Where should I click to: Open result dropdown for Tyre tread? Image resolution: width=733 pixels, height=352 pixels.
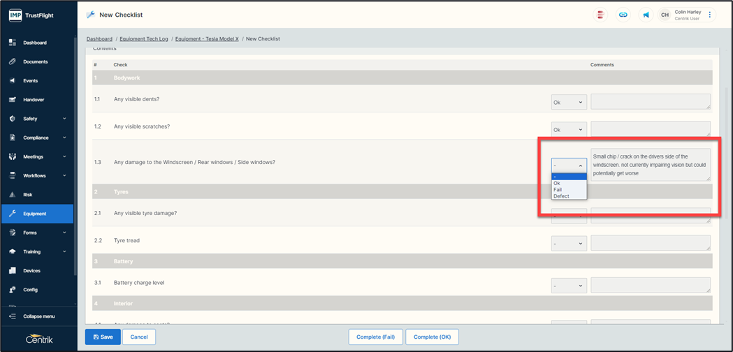tap(569, 243)
